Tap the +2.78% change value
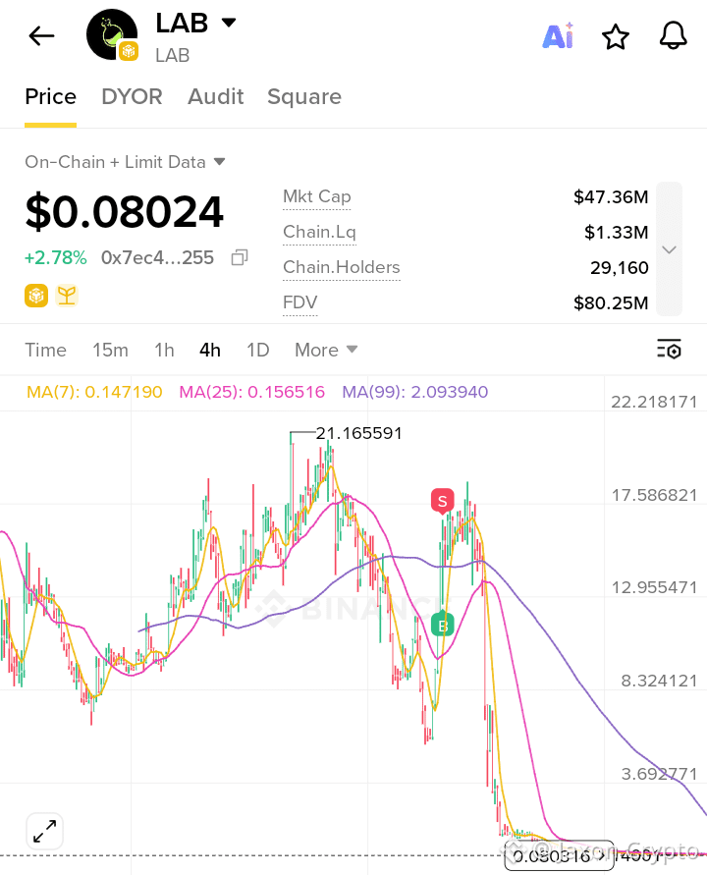 tap(55, 258)
